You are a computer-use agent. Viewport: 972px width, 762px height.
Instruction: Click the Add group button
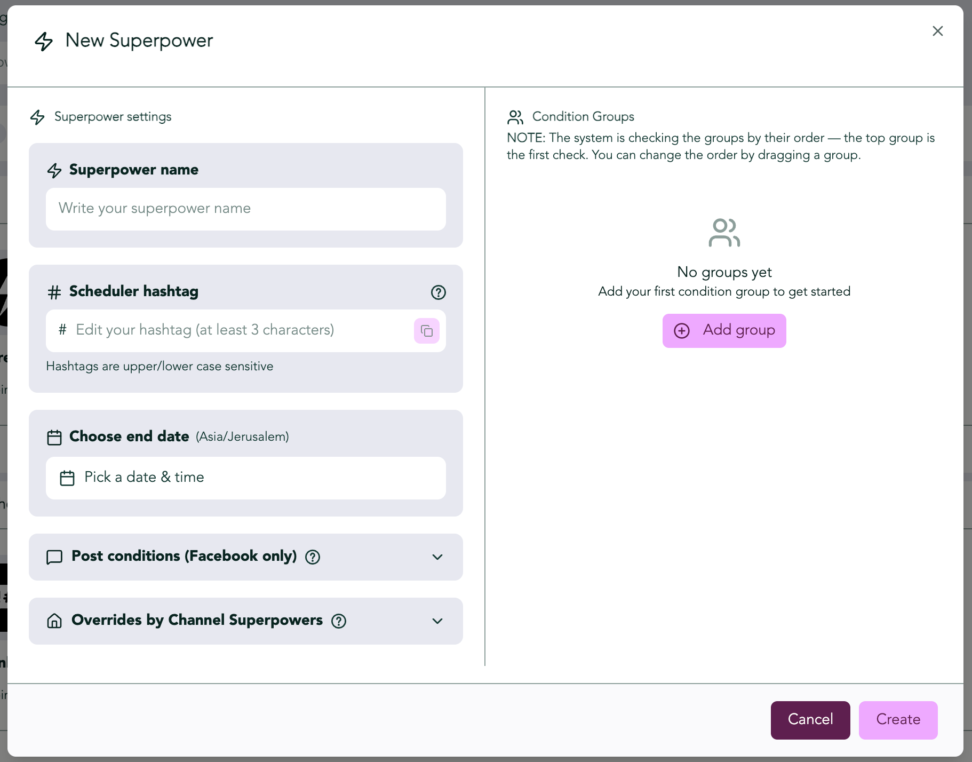[x=724, y=331]
